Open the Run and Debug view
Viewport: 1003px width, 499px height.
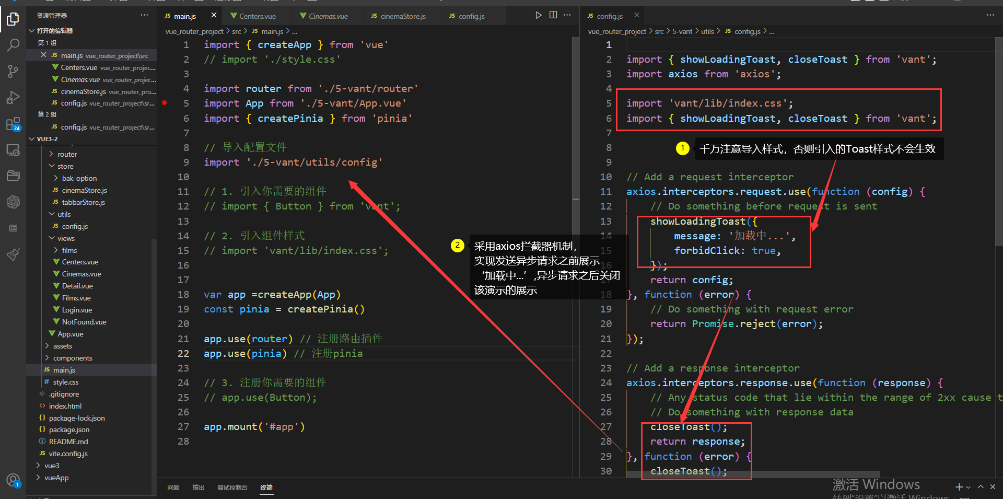point(13,98)
